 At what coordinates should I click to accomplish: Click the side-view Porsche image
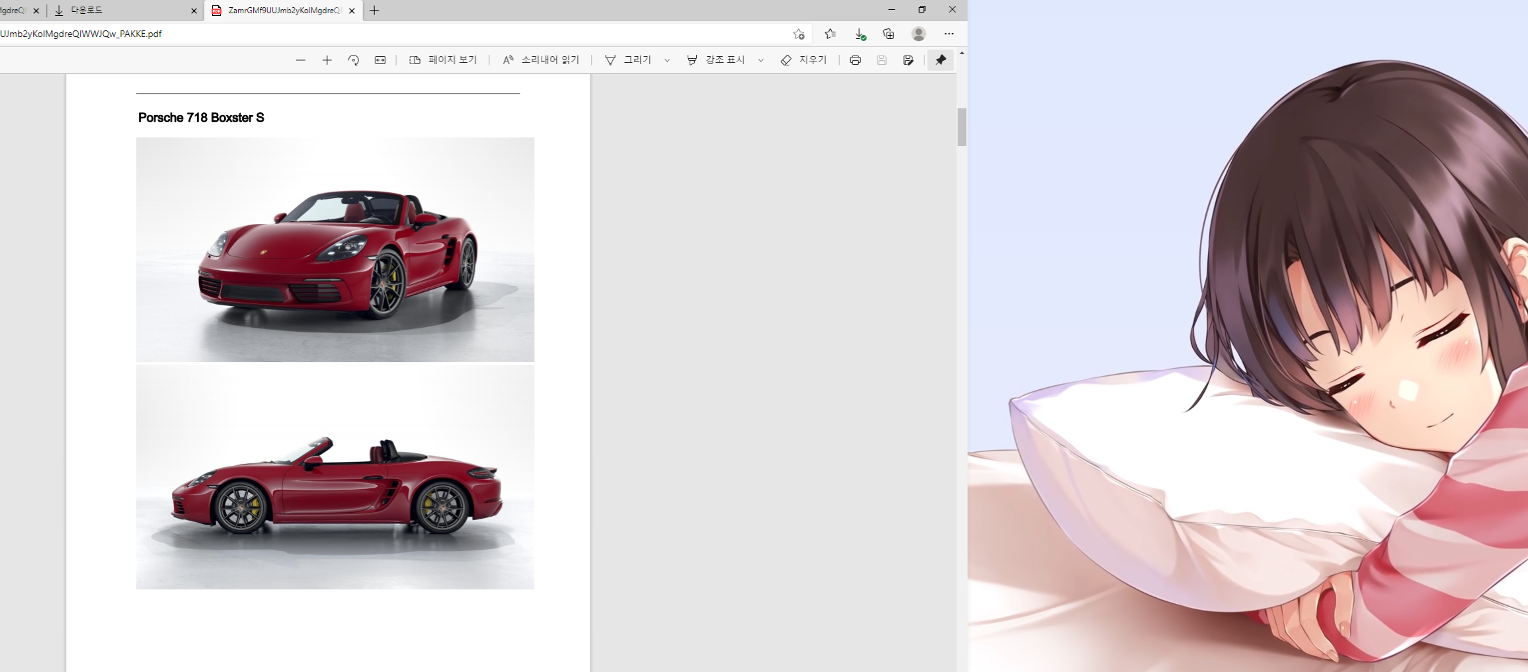pyautogui.click(x=335, y=477)
